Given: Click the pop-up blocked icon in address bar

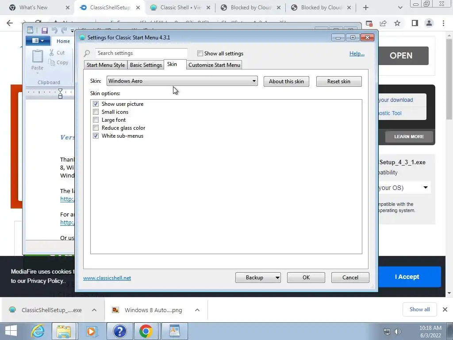Looking at the screenshot, I should click(369, 23).
